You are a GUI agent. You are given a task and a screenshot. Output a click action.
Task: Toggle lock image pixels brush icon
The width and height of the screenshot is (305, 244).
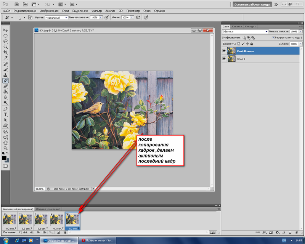point(243,44)
